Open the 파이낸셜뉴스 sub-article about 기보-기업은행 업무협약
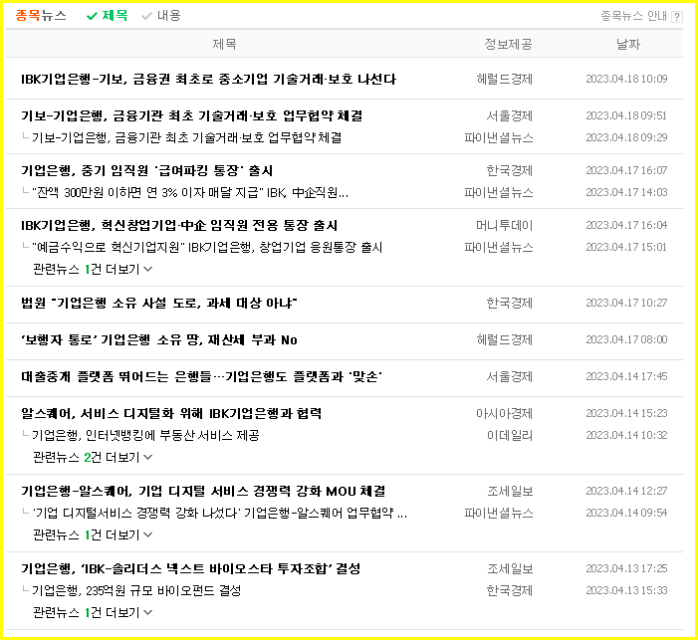 pos(186,137)
